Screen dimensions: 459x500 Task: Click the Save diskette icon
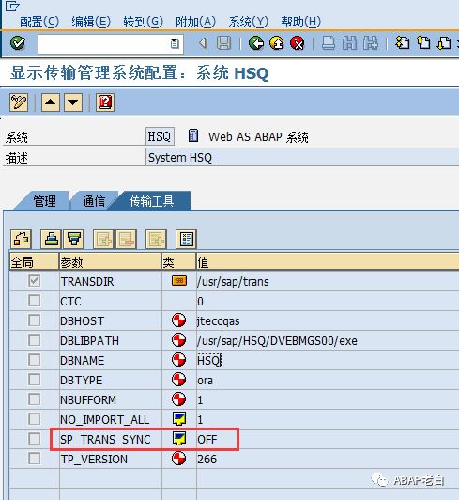click(x=223, y=42)
